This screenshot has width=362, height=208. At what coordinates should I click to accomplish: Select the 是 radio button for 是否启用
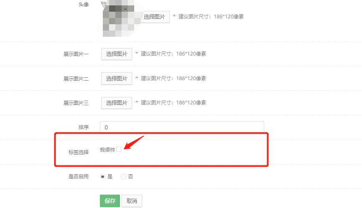click(102, 177)
